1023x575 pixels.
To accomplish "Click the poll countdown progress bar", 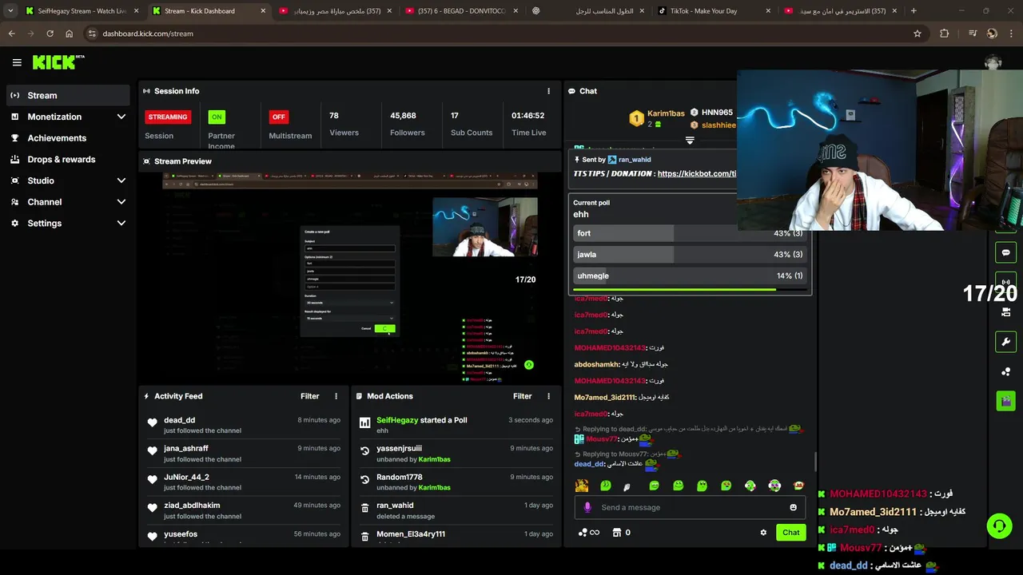I will click(x=690, y=289).
